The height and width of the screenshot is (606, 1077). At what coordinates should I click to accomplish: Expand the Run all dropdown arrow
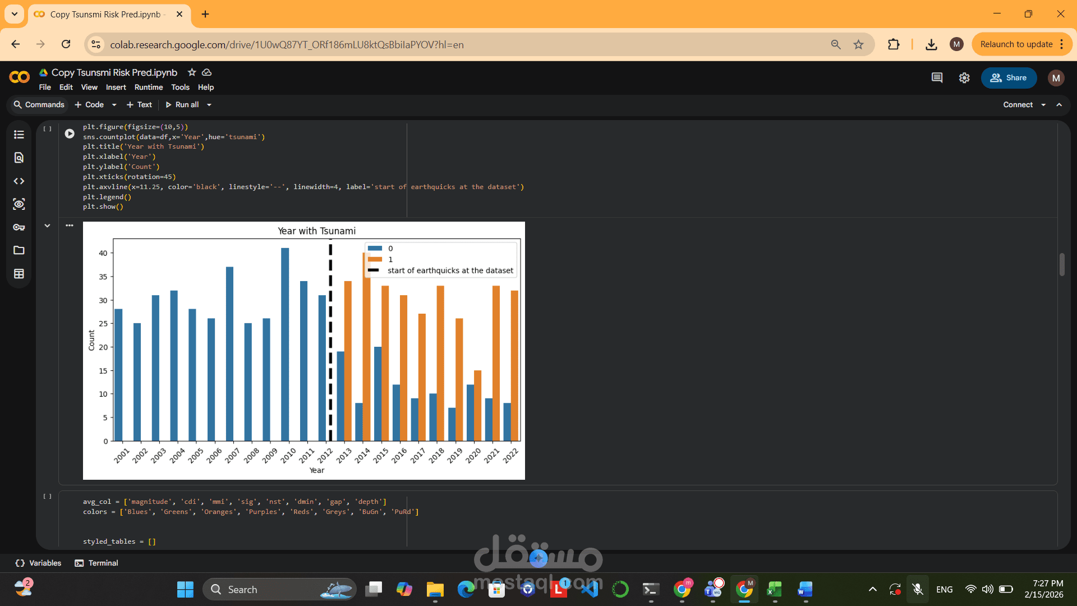click(x=209, y=105)
